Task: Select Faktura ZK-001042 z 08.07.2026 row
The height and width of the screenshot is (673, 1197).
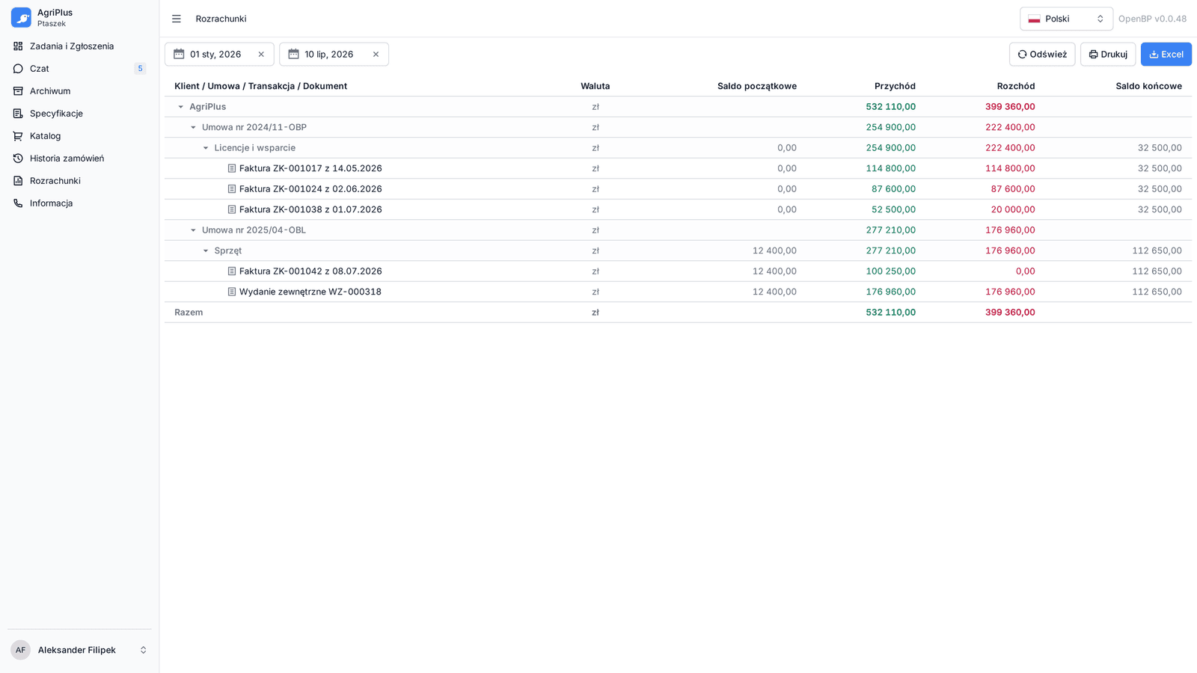Action: point(678,271)
